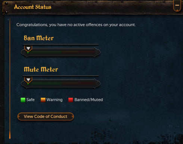Image resolution: width=183 pixels, height=144 pixels.
Task: Open the View Code of Conduct button
Action: pos(46,116)
